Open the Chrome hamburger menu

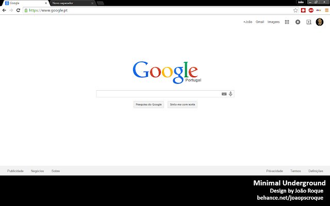coord(326,10)
